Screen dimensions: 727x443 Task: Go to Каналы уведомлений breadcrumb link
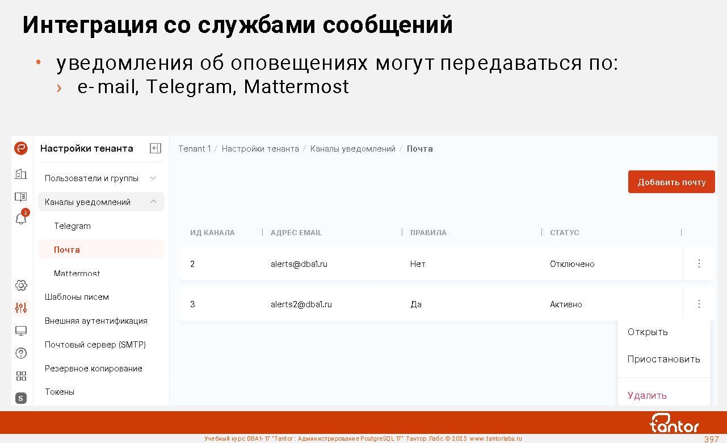[352, 149]
